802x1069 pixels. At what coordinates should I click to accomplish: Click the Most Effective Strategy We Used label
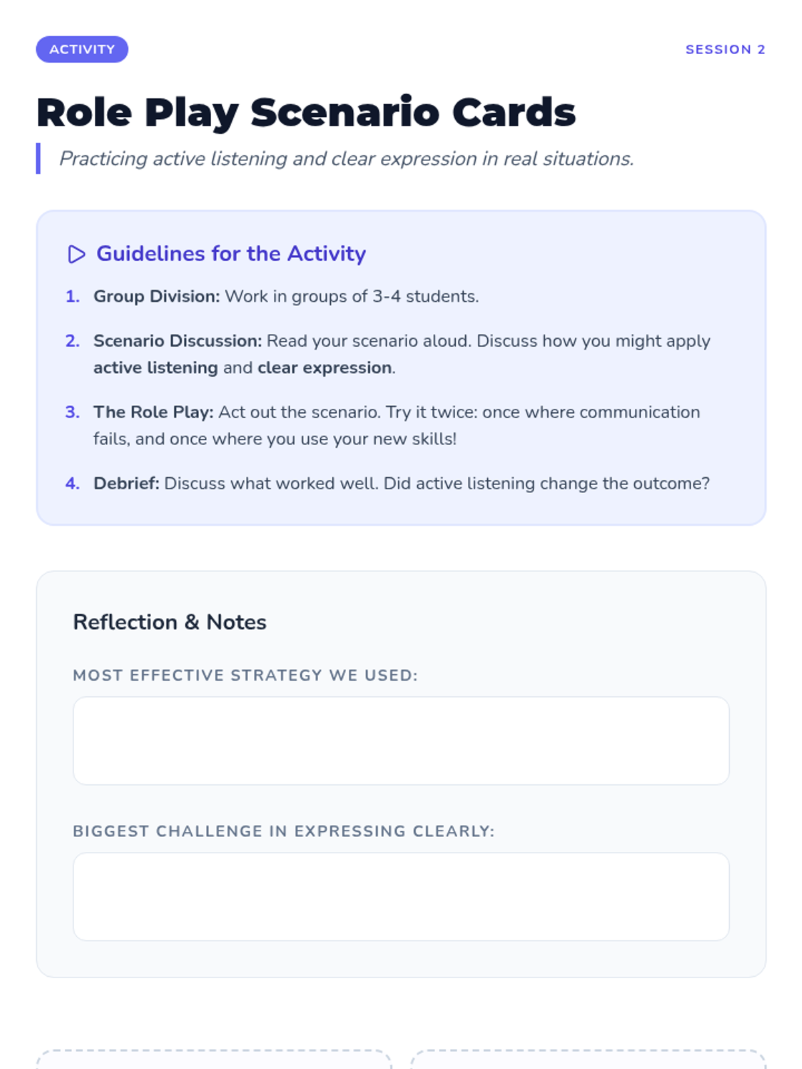245,675
